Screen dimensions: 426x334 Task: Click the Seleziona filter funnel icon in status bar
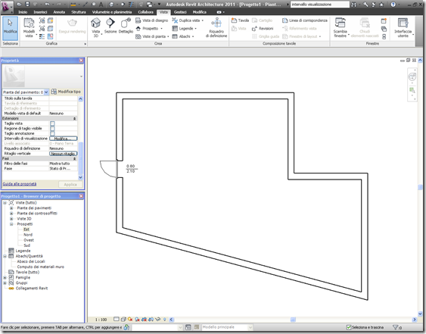(x=396, y=327)
